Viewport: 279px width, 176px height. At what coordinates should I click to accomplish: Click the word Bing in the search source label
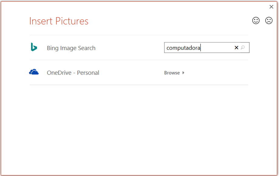point(53,48)
